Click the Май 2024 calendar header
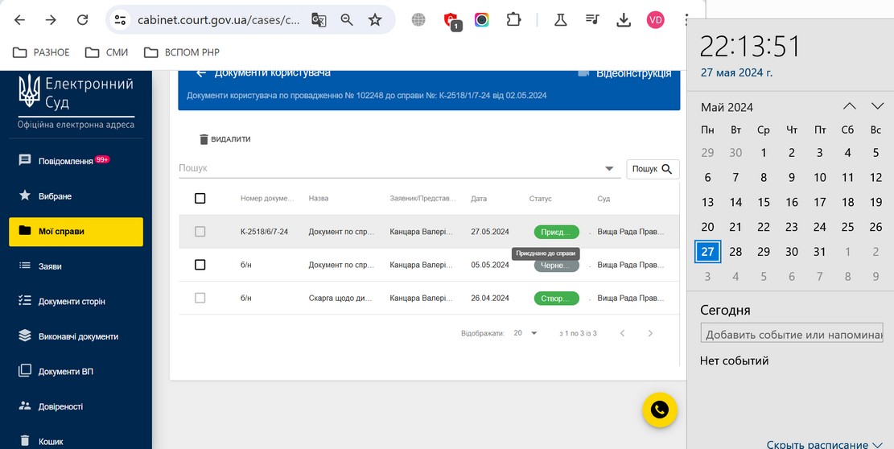 (x=727, y=107)
